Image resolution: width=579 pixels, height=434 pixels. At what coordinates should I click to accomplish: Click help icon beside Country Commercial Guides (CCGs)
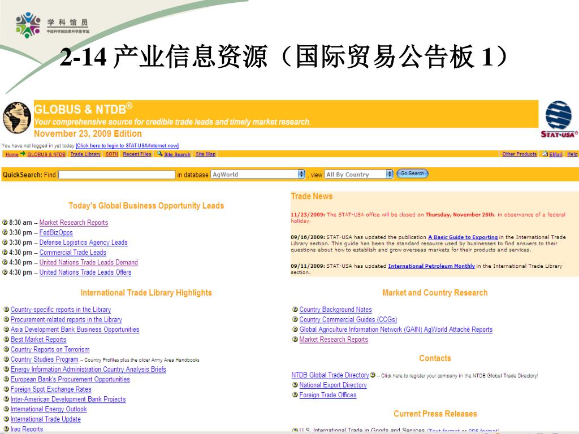[295, 319]
